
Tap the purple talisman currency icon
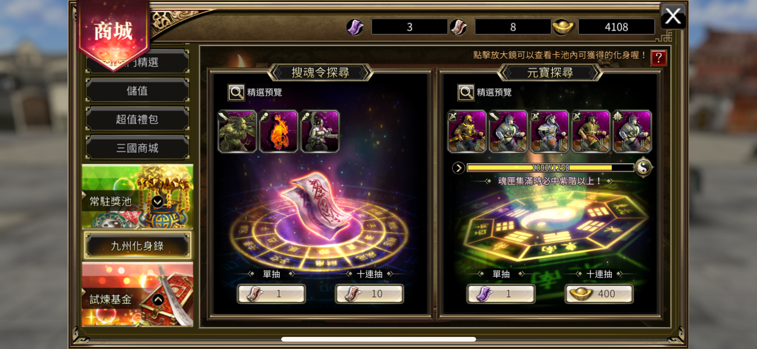pyautogui.click(x=355, y=27)
